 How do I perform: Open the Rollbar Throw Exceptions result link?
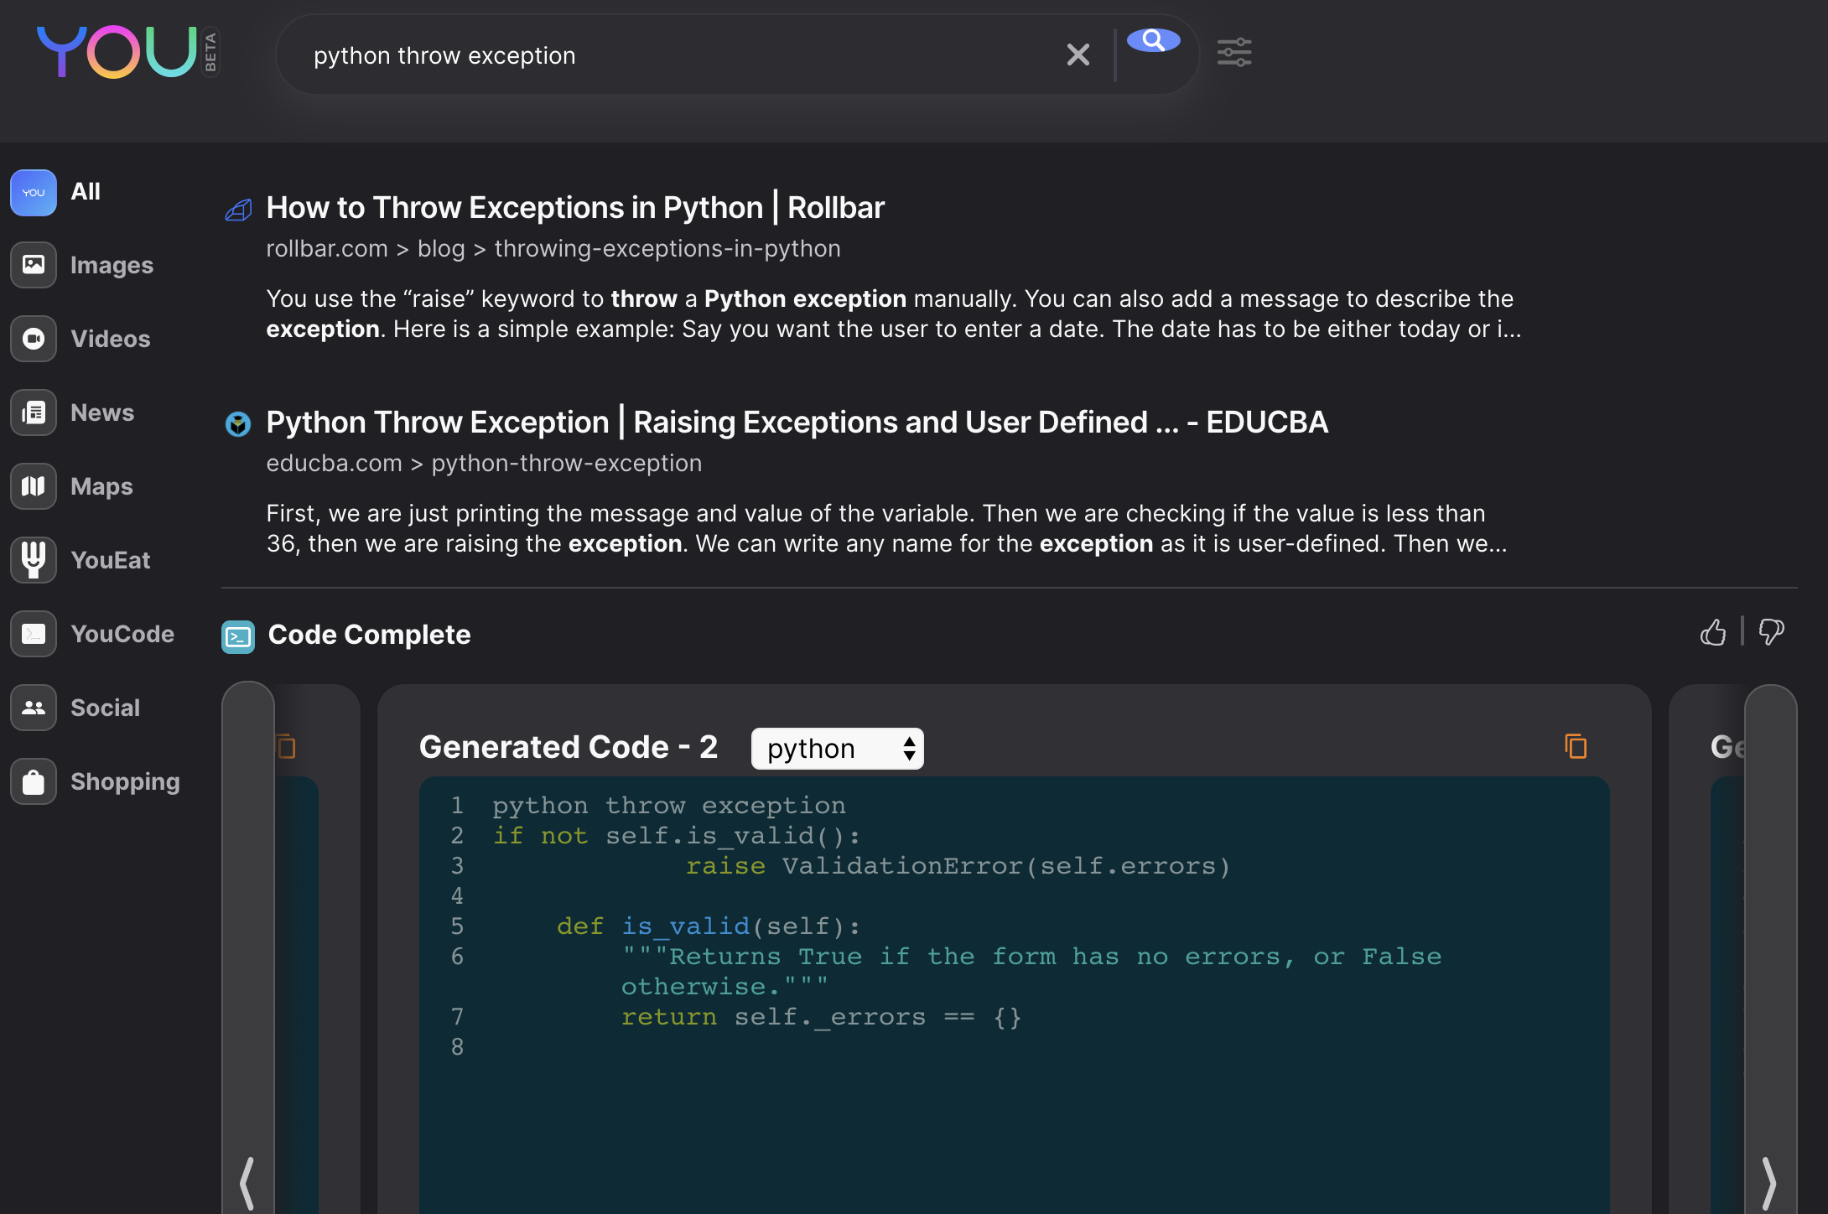click(x=575, y=208)
